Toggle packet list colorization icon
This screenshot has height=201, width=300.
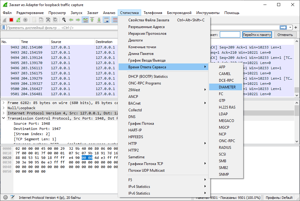point(115,20)
